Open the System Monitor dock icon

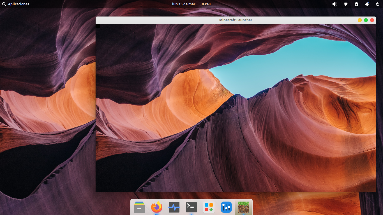(174, 207)
